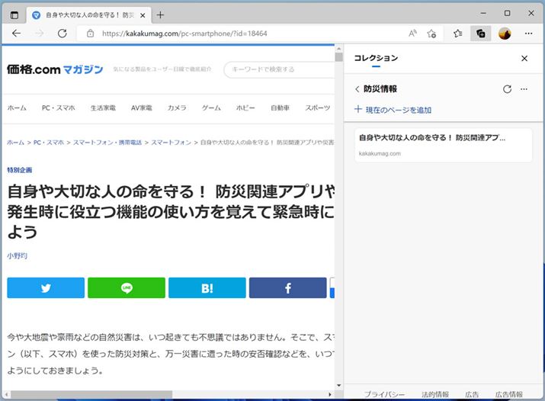Select the PC・スマホ navigation tab
545x401 pixels.
pos(58,108)
